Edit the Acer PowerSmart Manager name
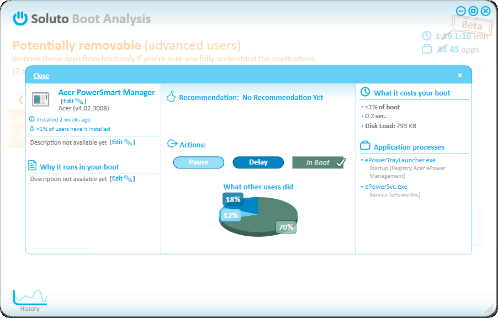This screenshot has width=498, height=318. pos(68,101)
